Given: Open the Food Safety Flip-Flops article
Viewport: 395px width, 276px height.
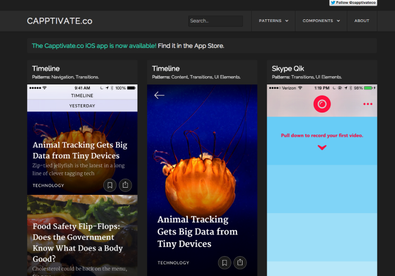Looking at the screenshot, I should (77, 242).
